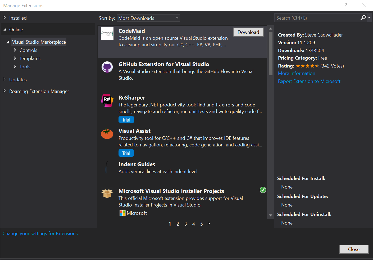Select results page 1

pyautogui.click(x=170, y=224)
